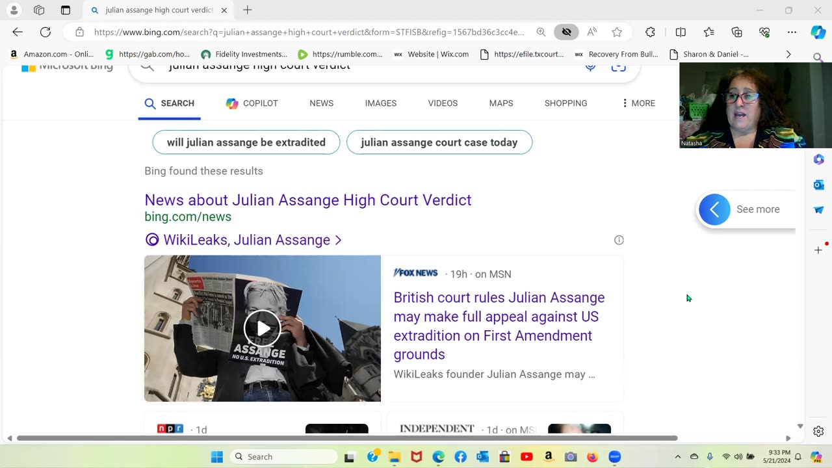Open 'News about Julian Assange High Court Verdict' link
This screenshot has width=832, height=468.
(x=307, y=200)
